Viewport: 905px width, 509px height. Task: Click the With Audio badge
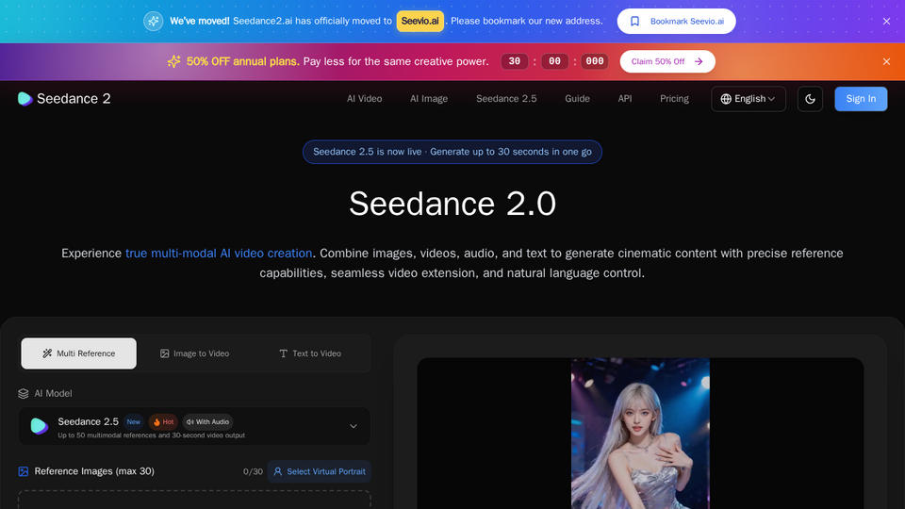[207, 422]
